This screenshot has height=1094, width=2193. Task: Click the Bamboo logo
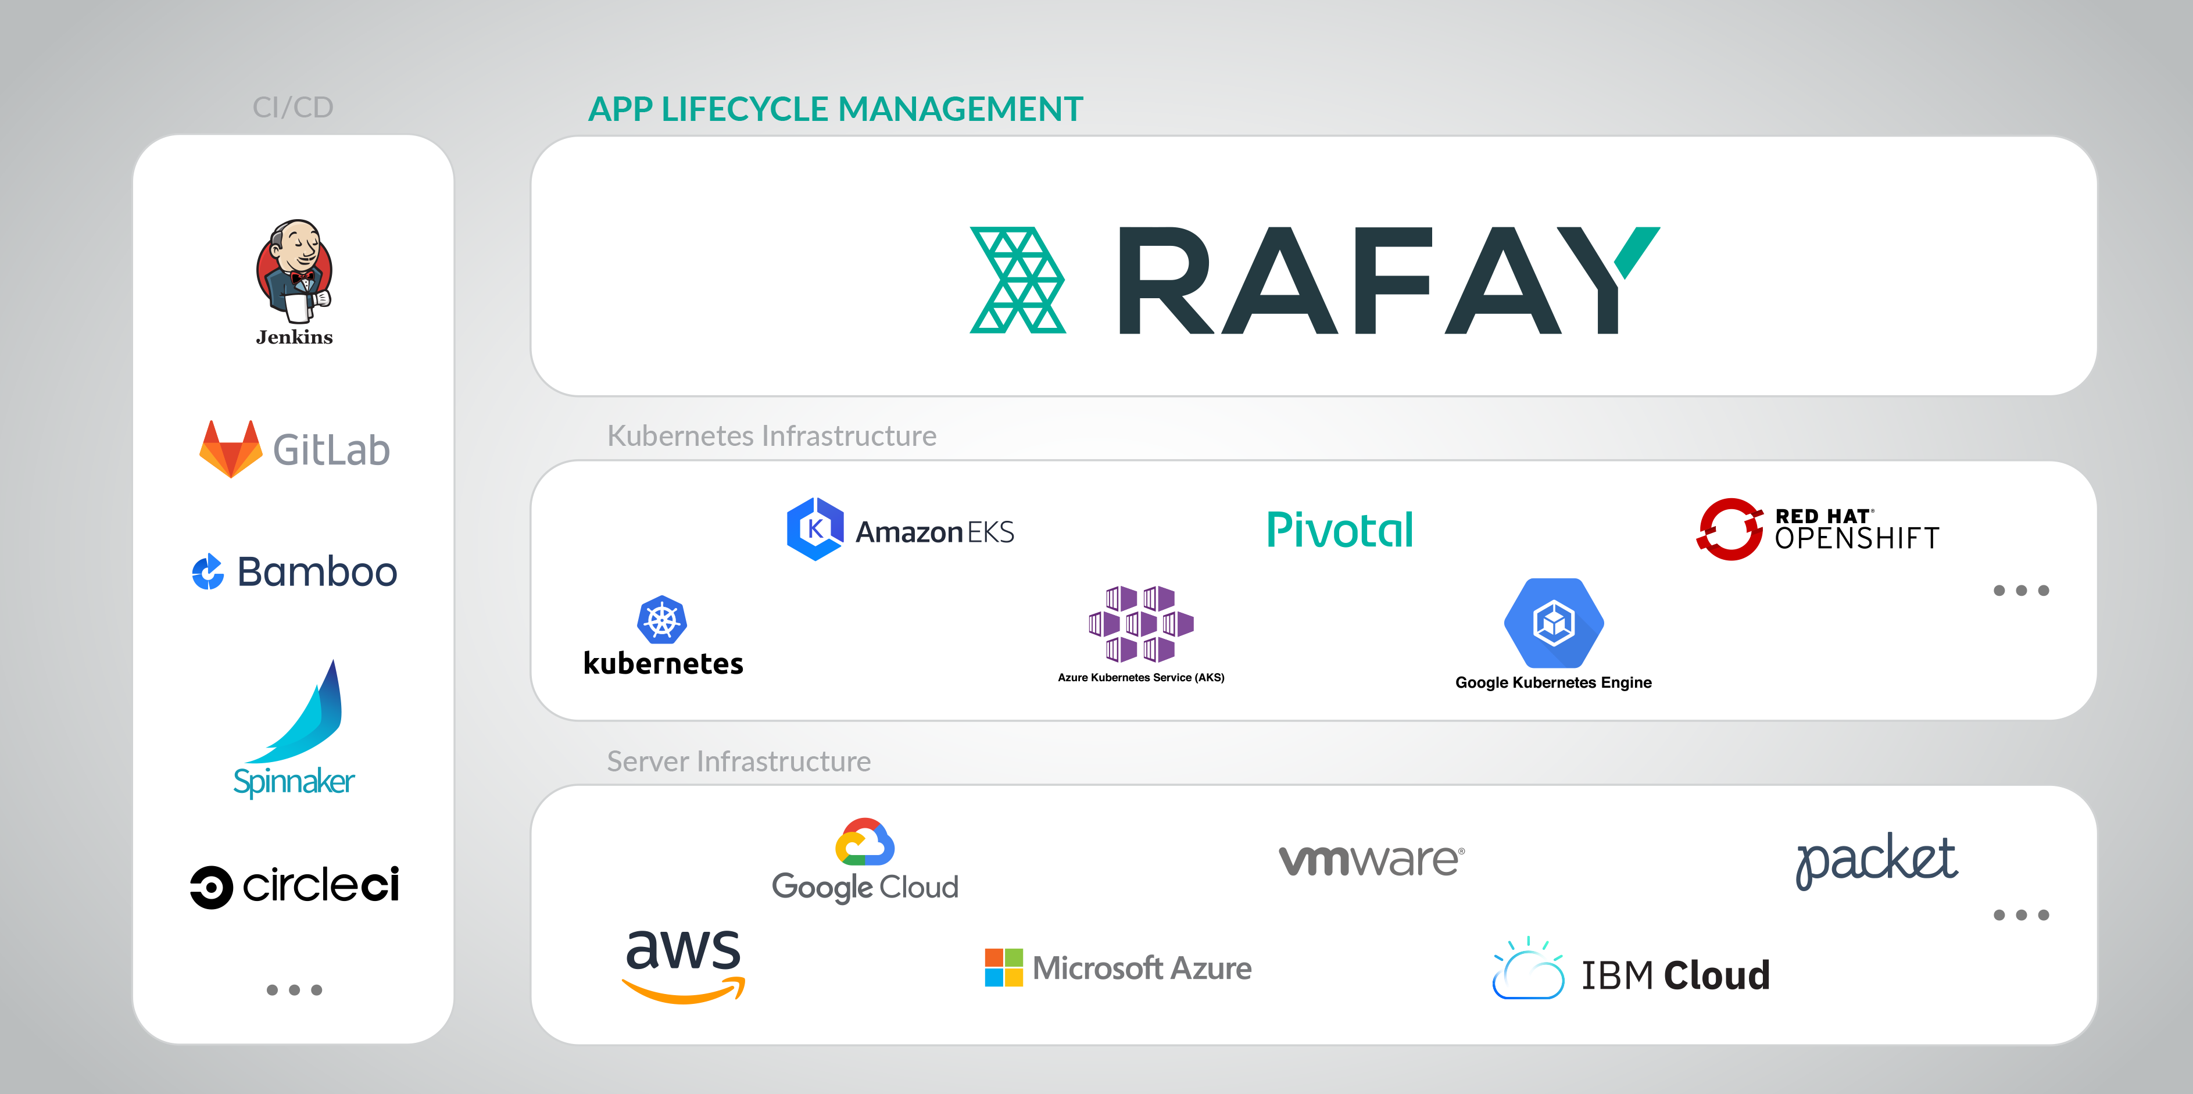click(294, 571)
